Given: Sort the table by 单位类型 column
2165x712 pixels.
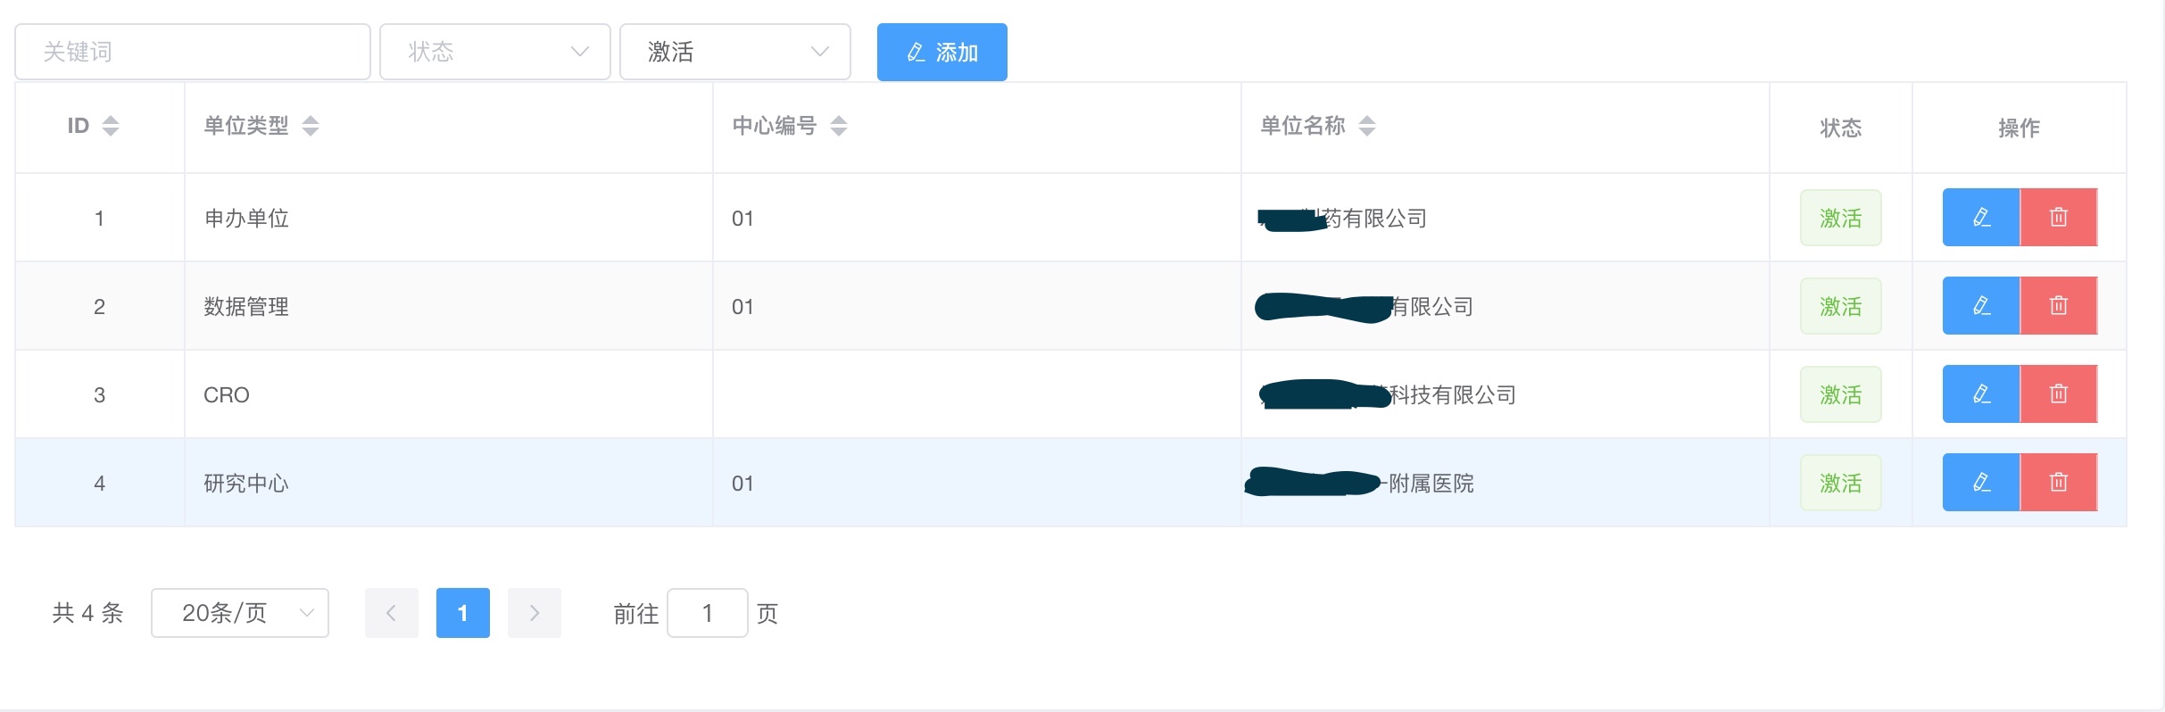Looking at the screenshot, I should tap(311, 126).
